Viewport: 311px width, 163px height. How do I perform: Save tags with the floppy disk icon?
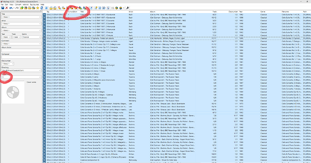click(3, 8)
